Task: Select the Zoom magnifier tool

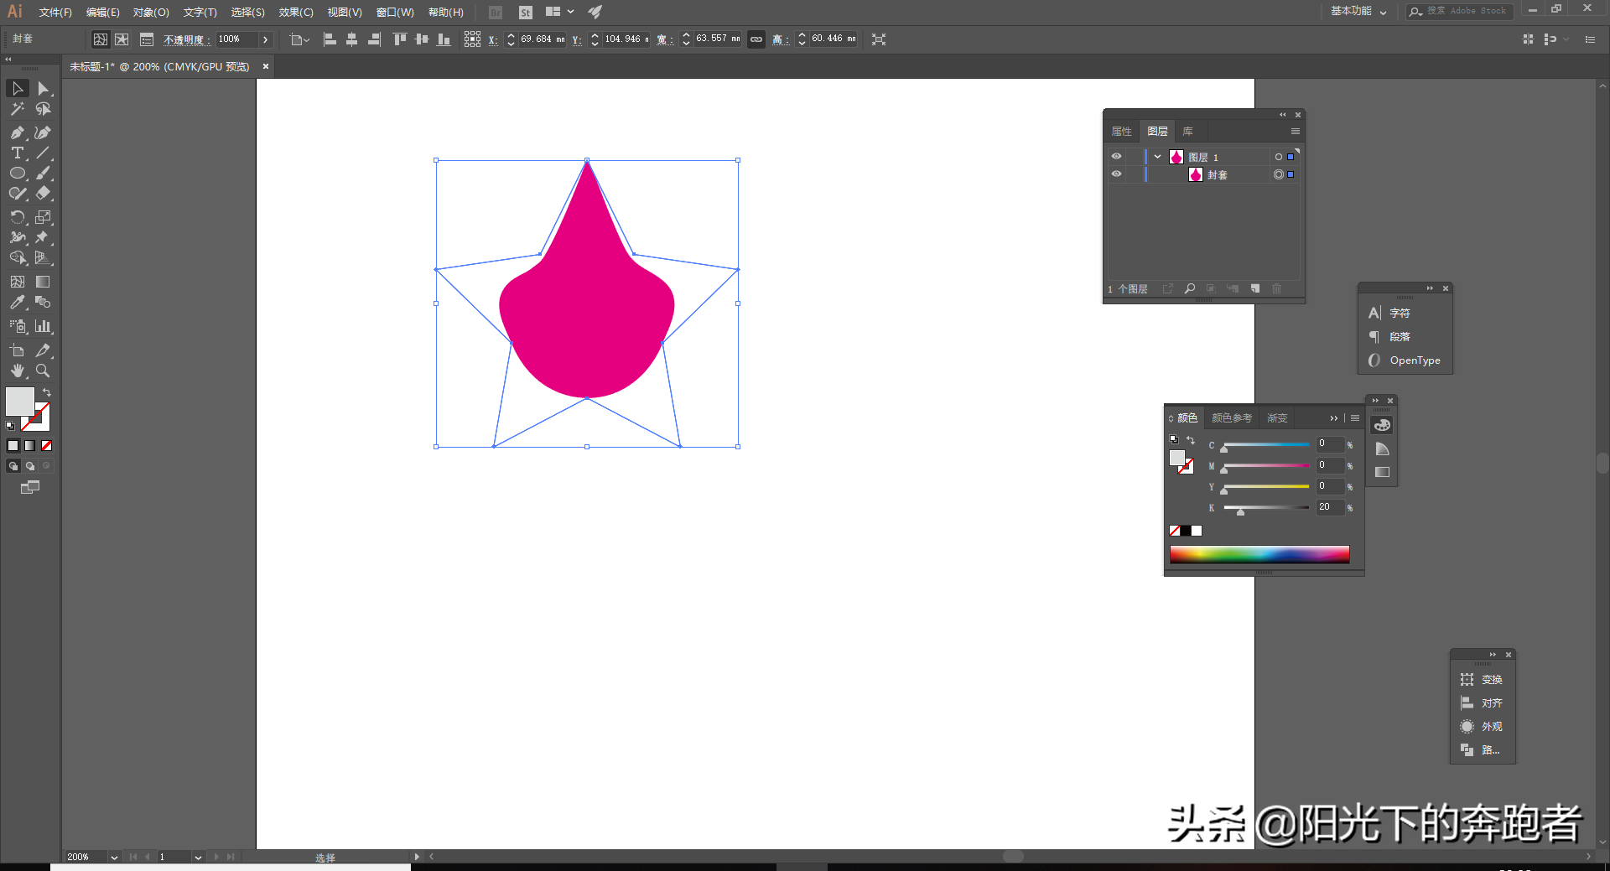Action: [x=43, y=371]
